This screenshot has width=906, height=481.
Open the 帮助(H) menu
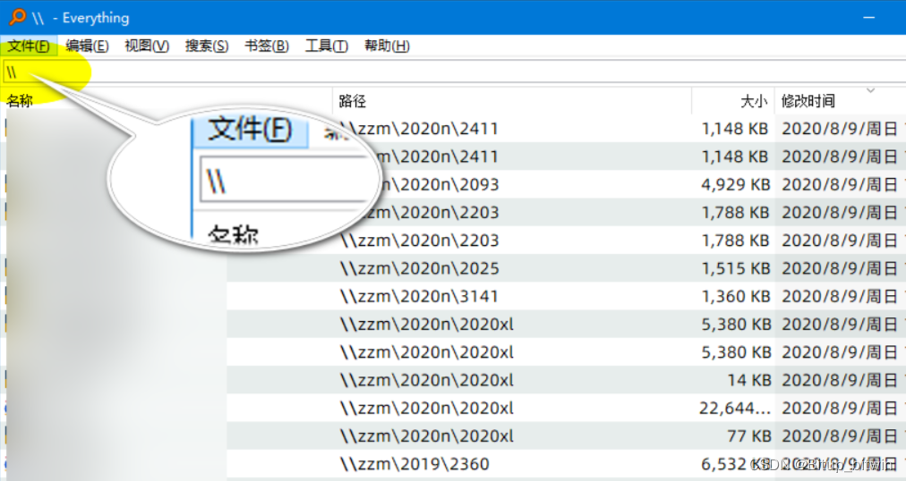coord(387,46)
